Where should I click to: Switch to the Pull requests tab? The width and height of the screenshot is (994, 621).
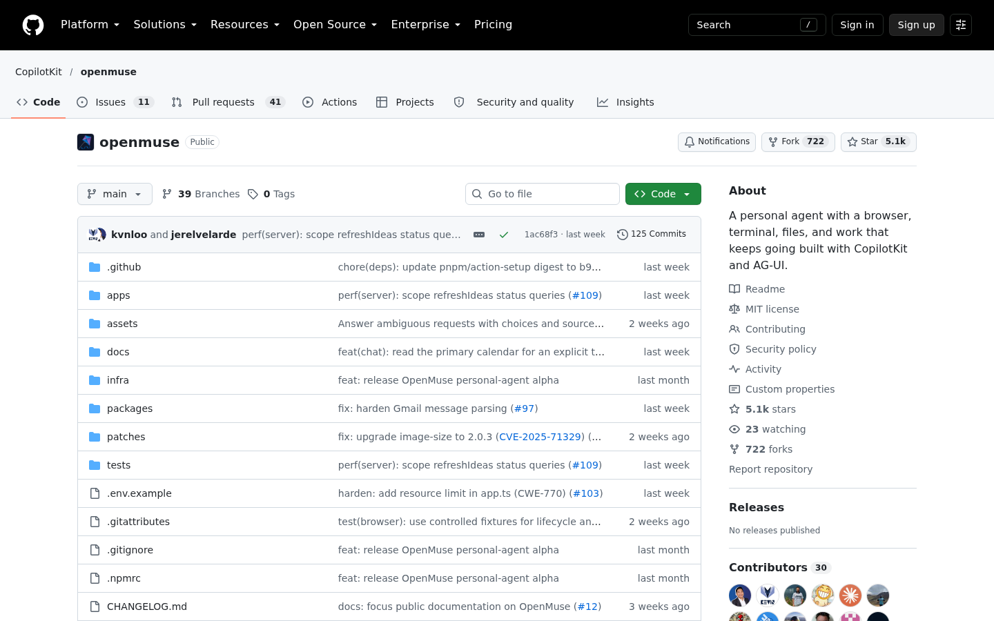(228, 102)
